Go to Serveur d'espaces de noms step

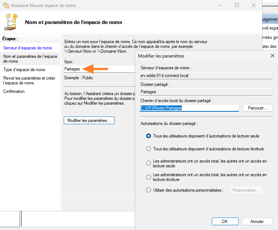coord(27,48)
